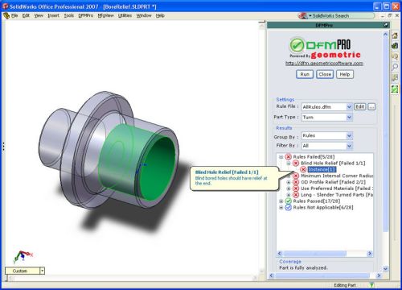Collapse the Rules Failed tree node
Image resolution: width=402 pixels, height=290 pixels.
(x=281, y=157)
